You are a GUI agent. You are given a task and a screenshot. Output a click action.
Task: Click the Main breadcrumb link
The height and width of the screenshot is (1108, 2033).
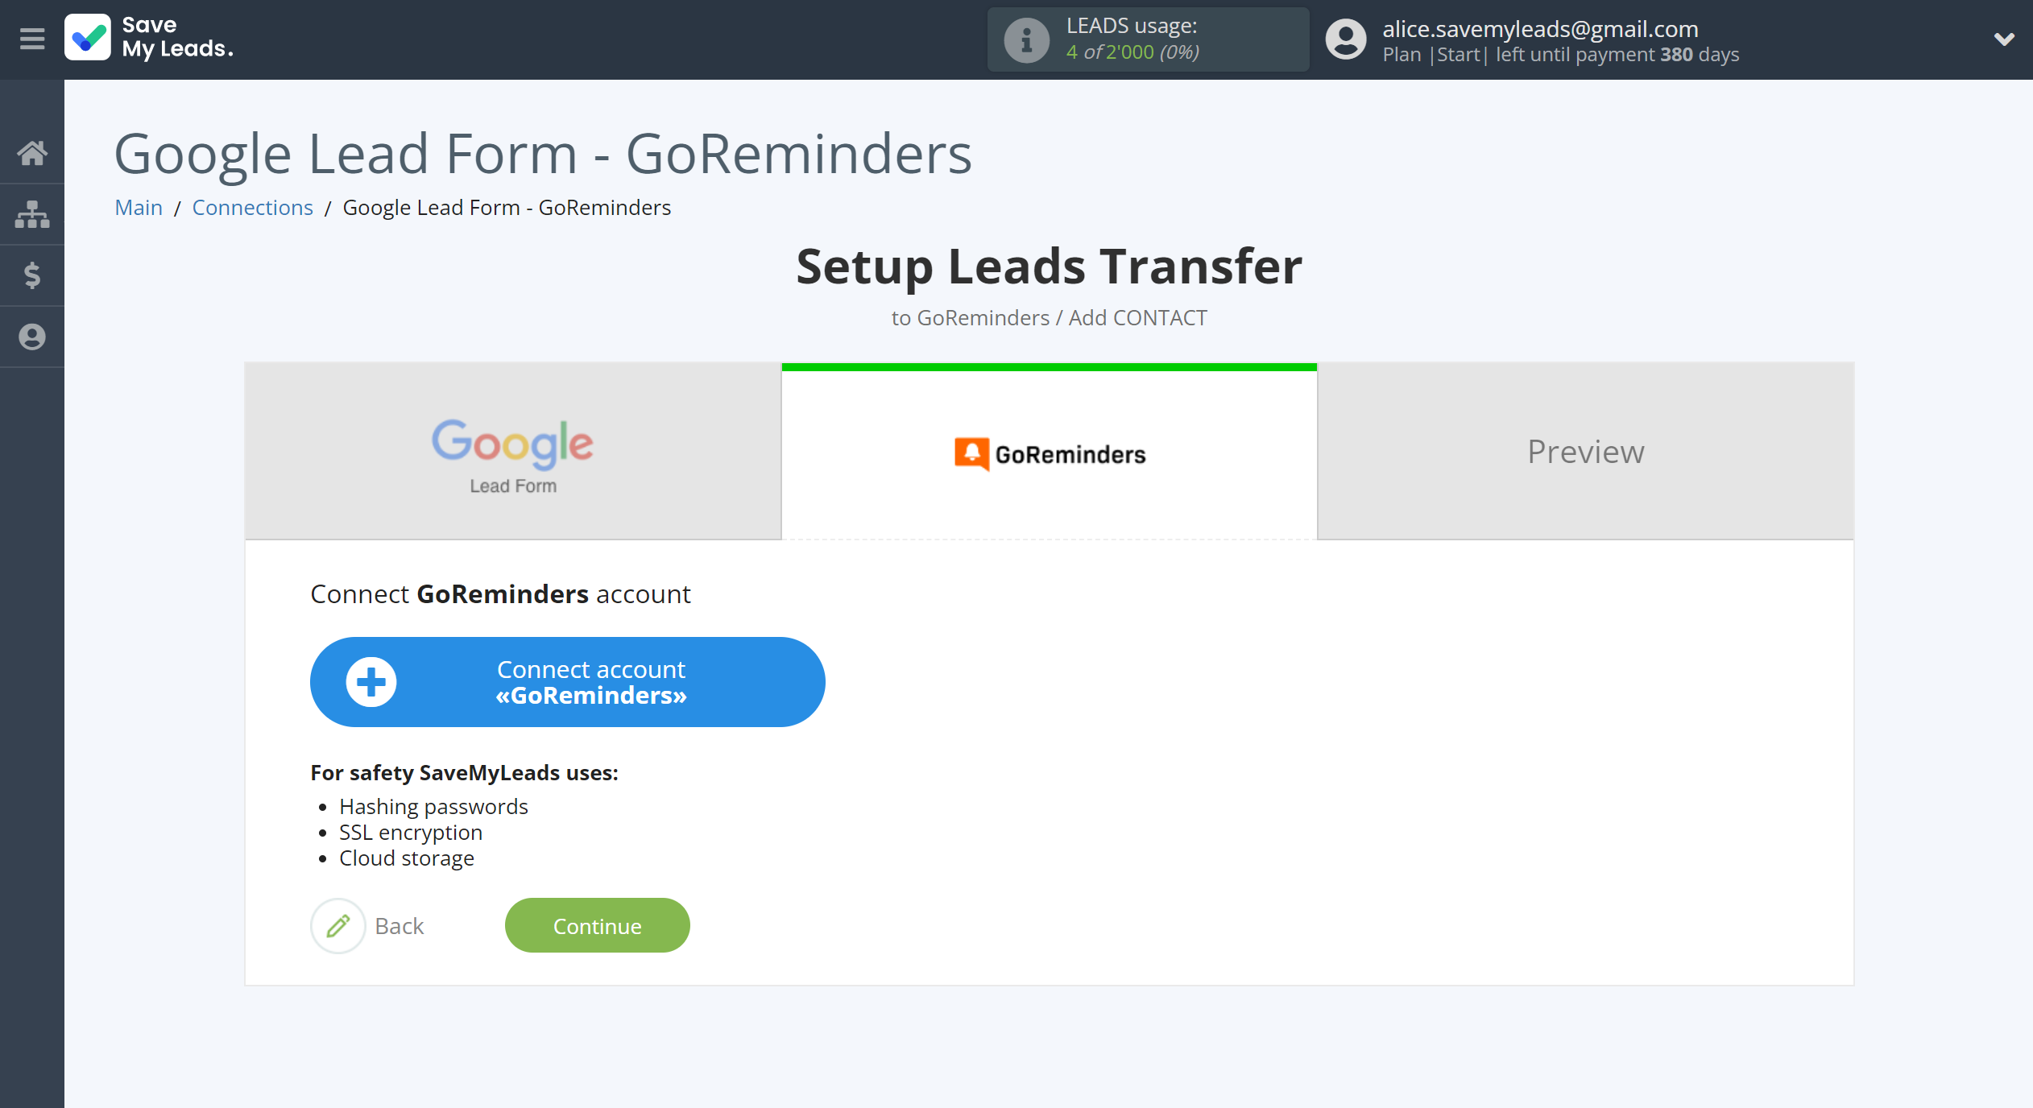tap(138, 208)
